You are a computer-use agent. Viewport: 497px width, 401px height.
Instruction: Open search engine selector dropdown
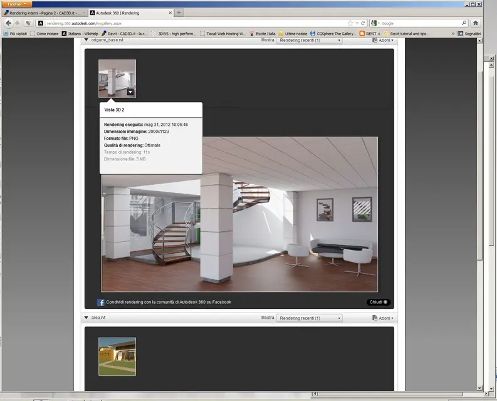point(375,23)
